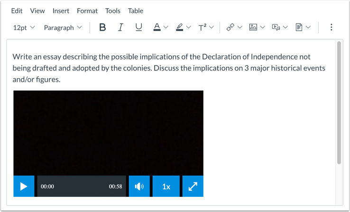The width and height of the screenshot is (350, 212).
Task: Expand the image options arrow
Action: (263, 27)
